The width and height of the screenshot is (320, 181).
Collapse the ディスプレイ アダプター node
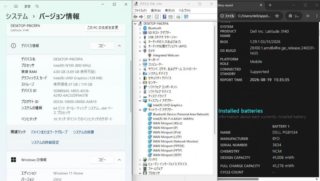point(140,101)
